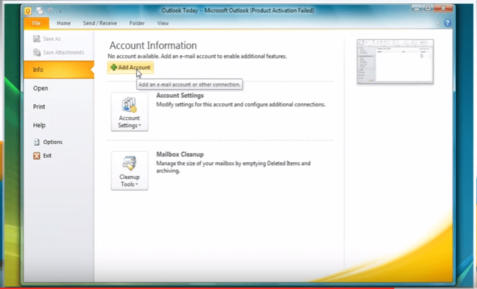Click the 'Modify settings for this account' description
Image resolution: width=477 pixels, height=289 pixels.
tap(241, 105)
